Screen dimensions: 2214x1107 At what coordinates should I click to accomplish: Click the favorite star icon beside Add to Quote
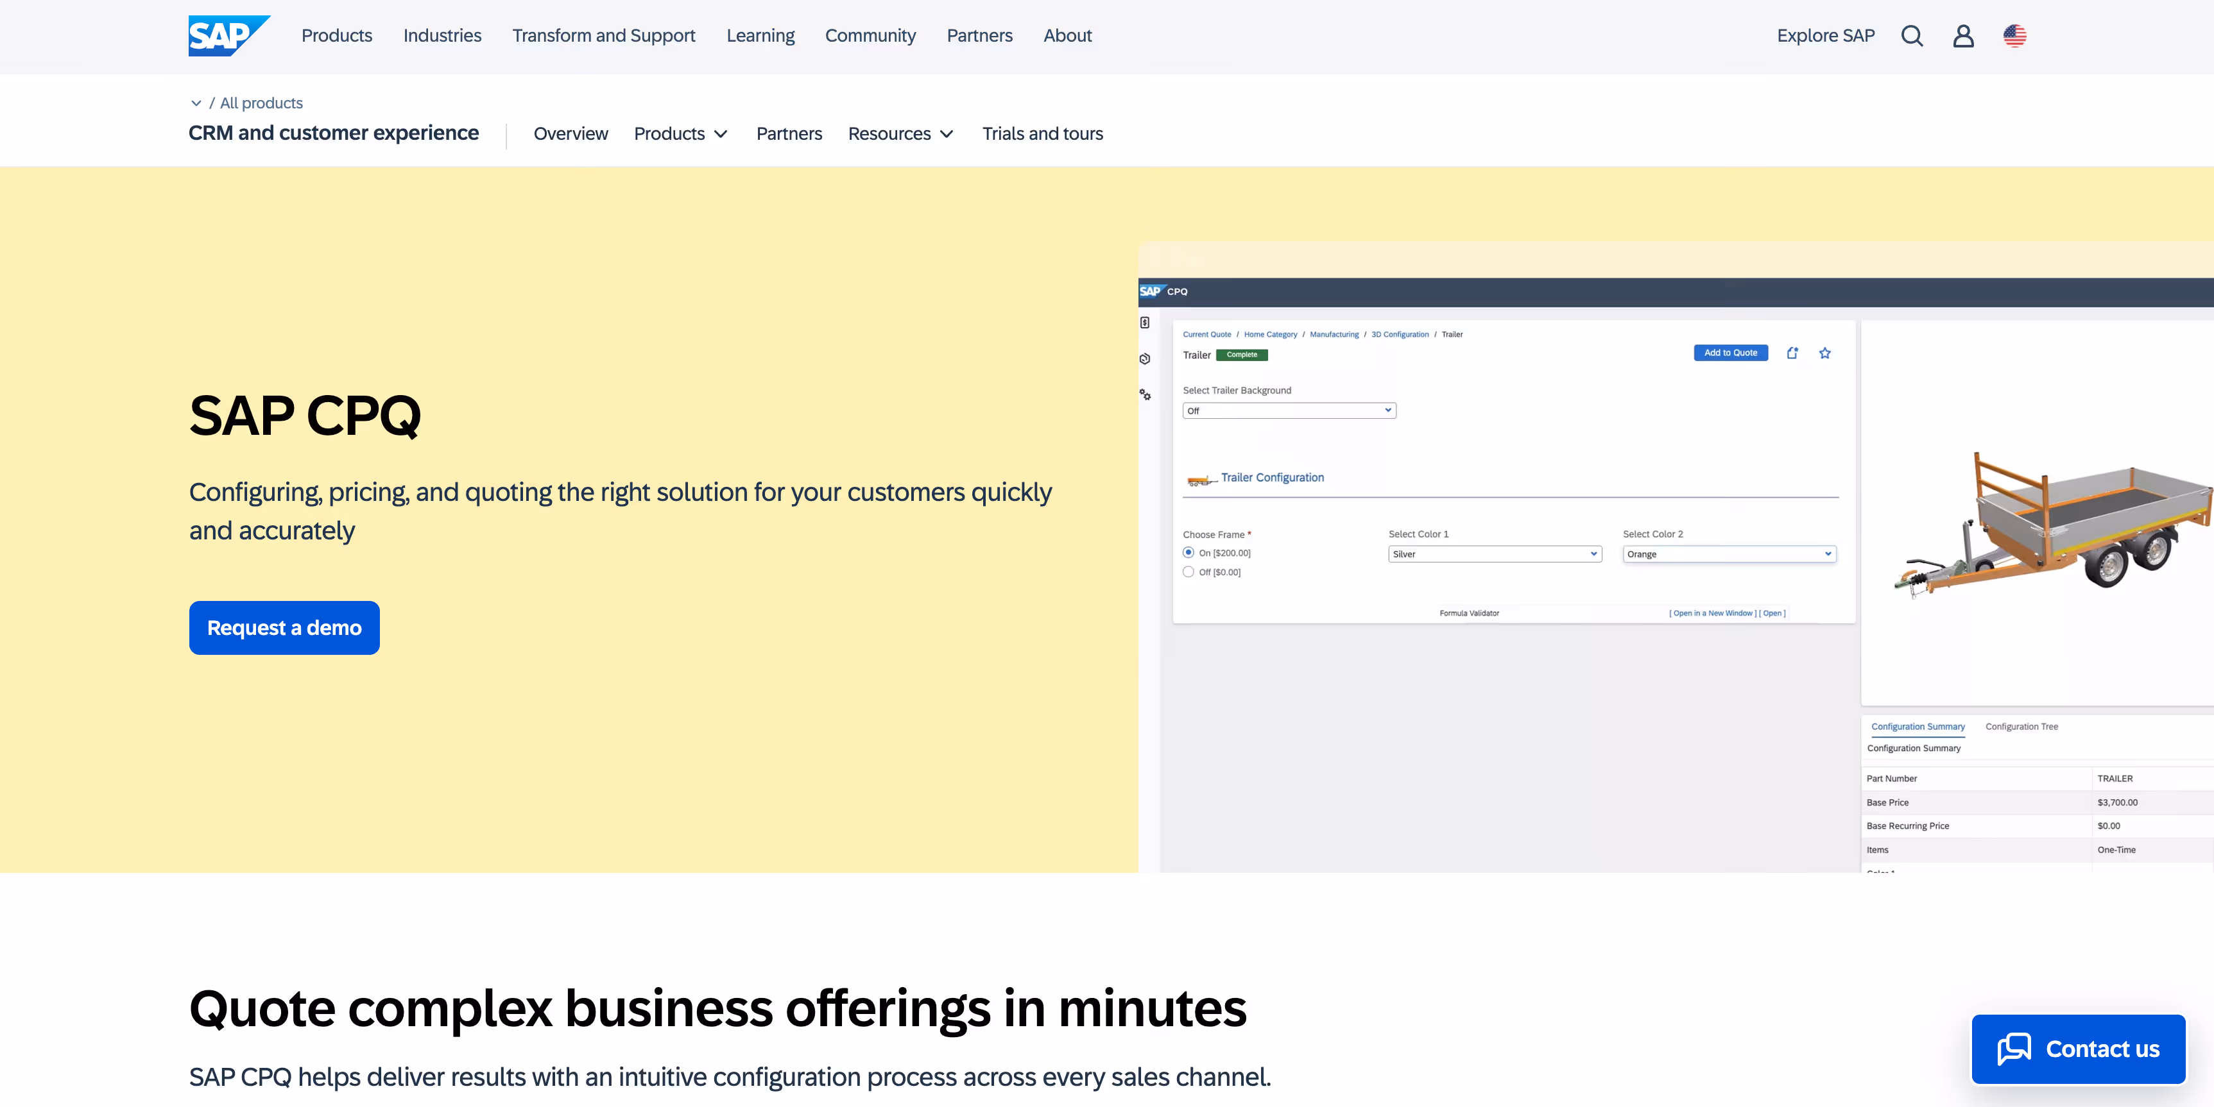click(1824, 353)
